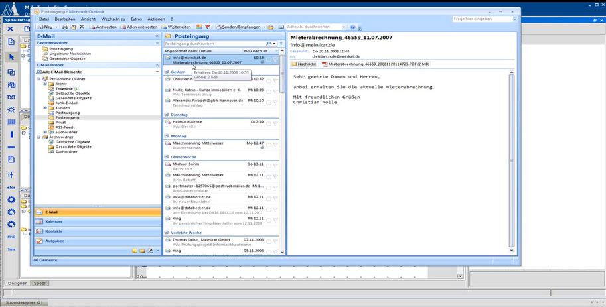Toggle flag on Helmut Mairose email
This screenshot has width=606, height=307.
tap(275, 123)
